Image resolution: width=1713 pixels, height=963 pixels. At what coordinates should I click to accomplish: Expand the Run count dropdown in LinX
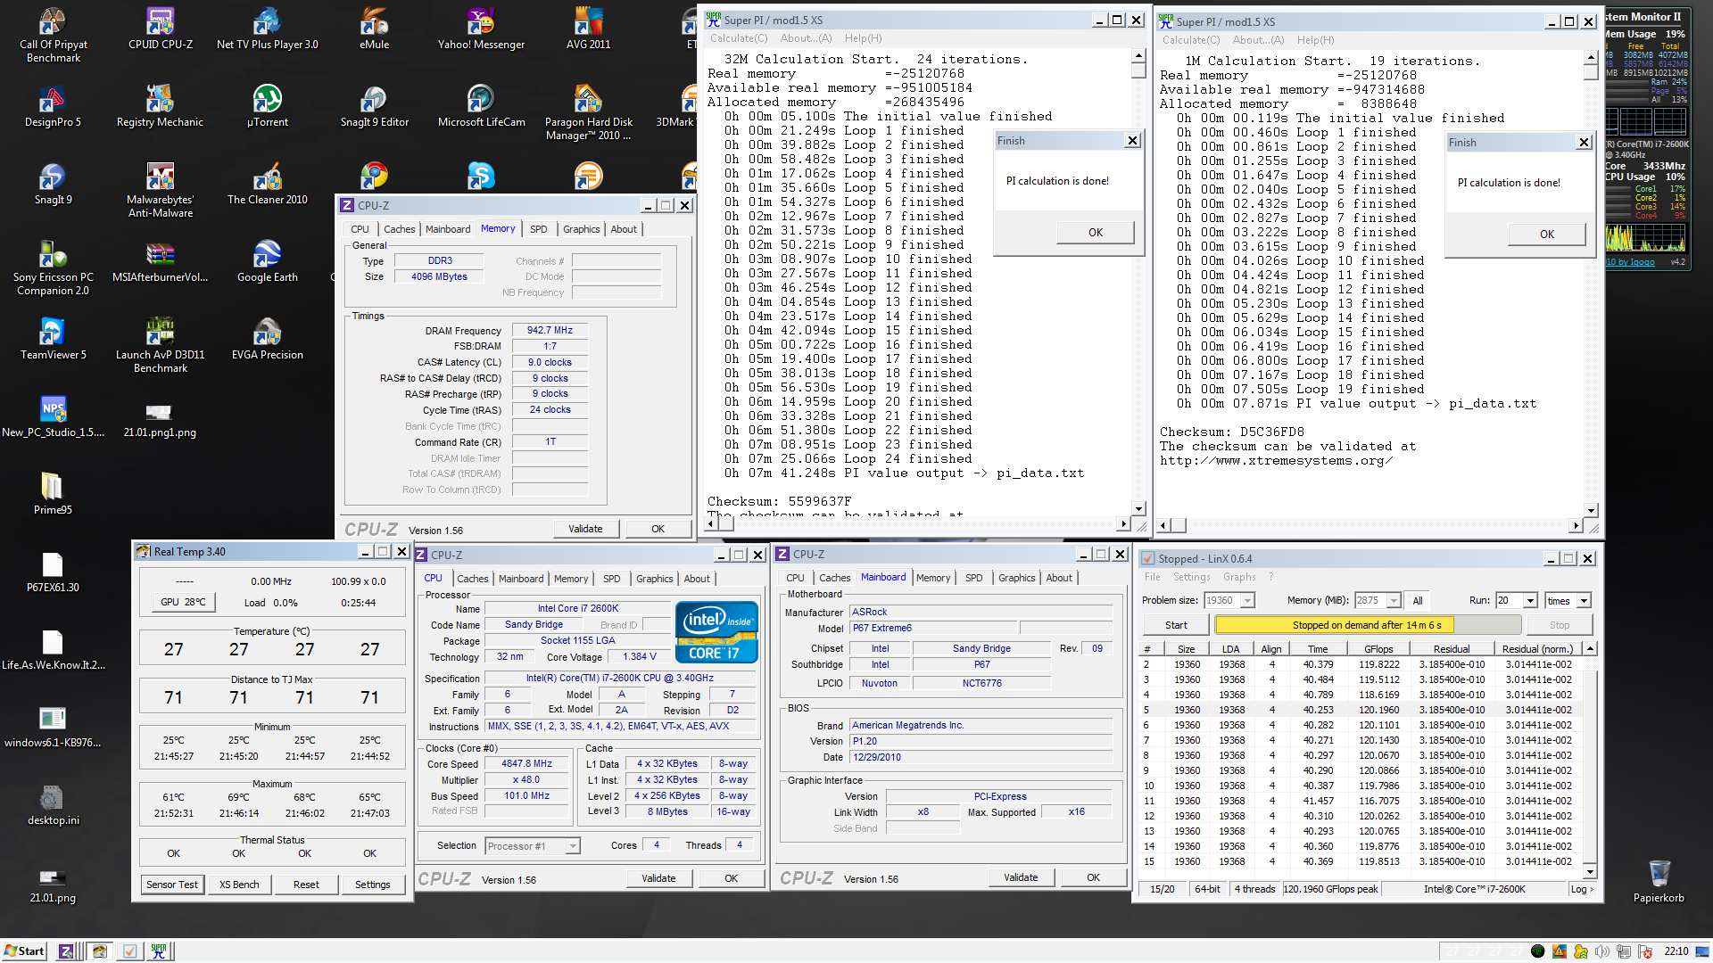(1530, 601)
